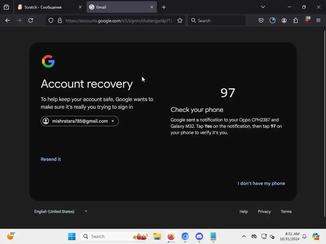326x244 pixels.
Task: Open the notifications bell icon
Action: tap(304, 236)
